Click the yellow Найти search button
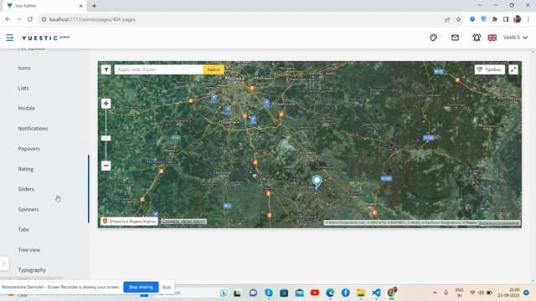 pos(214,69)
